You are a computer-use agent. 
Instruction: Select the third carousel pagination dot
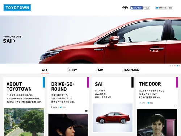click(x=175, y=66)
